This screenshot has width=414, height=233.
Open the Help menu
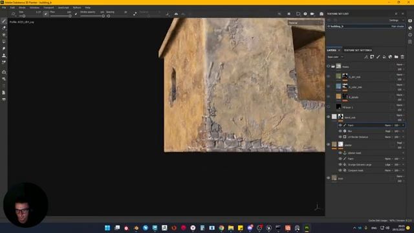[x=88, y=8]
